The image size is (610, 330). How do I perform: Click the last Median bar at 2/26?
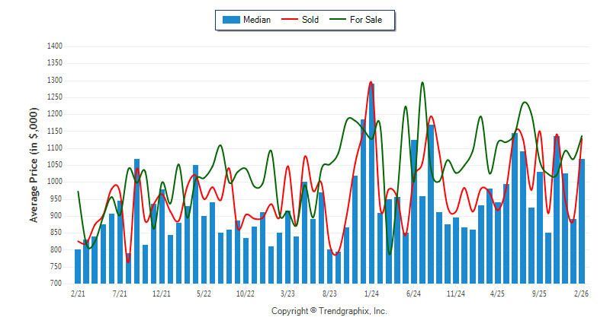click(x=582, y=221)
